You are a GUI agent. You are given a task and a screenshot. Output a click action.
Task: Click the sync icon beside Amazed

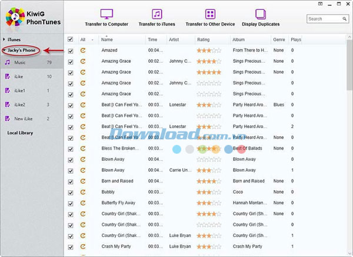tap(83, 50)
